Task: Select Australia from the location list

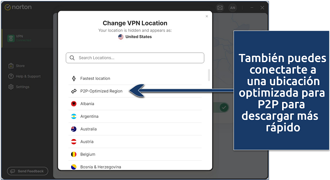Action: pos(88,129)
